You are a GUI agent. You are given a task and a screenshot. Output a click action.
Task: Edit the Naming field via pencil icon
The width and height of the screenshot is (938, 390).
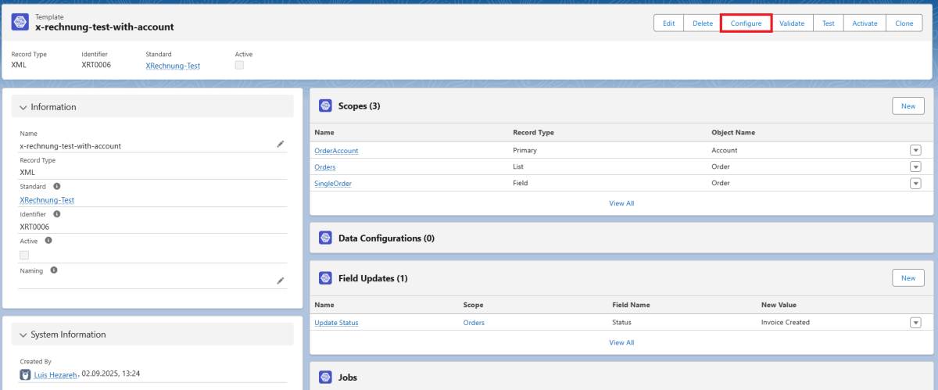pos(281,281)
